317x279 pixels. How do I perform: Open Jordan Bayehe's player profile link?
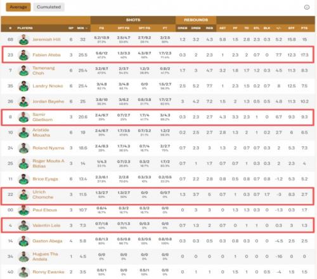pyautogui.click(x=48, y=101)
